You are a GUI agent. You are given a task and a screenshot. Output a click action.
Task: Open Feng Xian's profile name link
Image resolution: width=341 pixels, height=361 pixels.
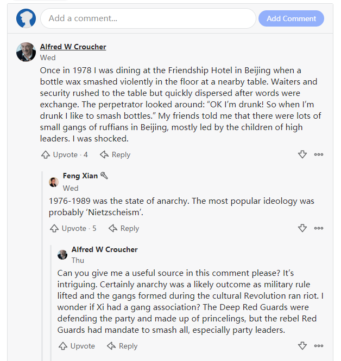point(80,176)
